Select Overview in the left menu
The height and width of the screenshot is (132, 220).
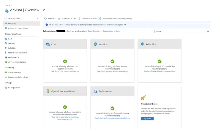pos(21,24)
